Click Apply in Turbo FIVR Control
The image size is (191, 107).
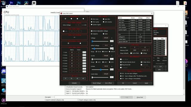[x=146, y=83]
